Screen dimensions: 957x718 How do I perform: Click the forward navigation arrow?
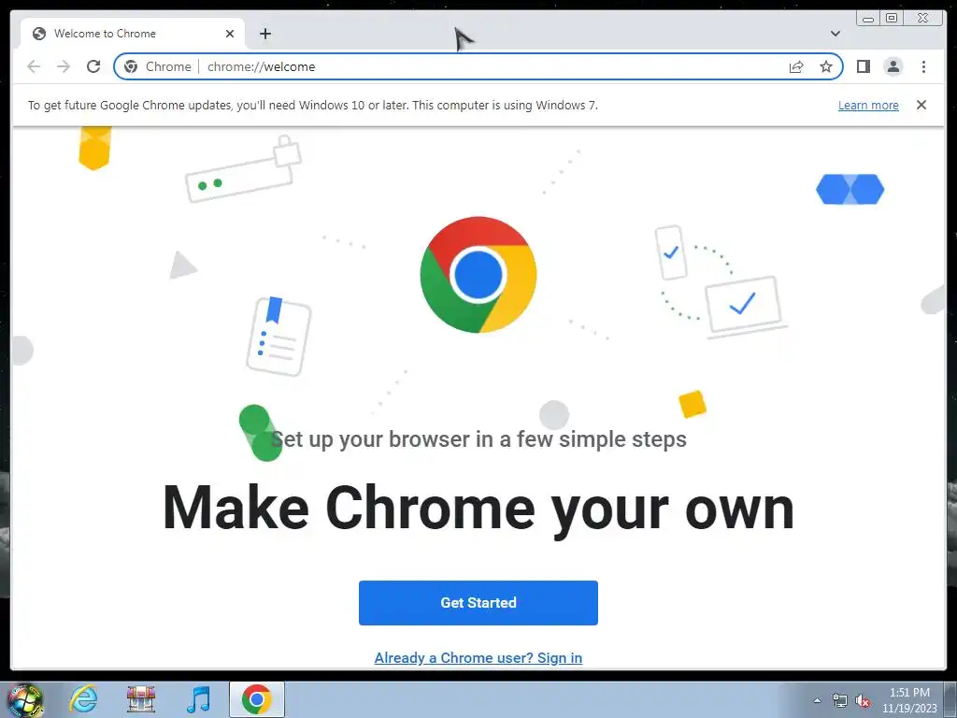click(64, 66)
